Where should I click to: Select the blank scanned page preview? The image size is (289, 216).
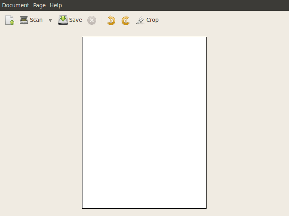coord(144,123)
